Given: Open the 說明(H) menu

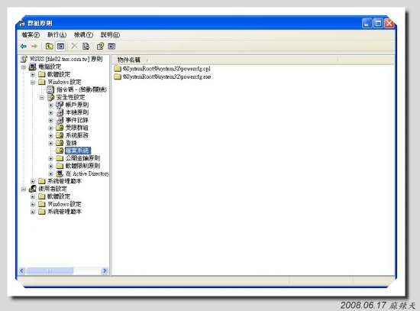Looking at the screenshot, I should click(x=110, y=35).
